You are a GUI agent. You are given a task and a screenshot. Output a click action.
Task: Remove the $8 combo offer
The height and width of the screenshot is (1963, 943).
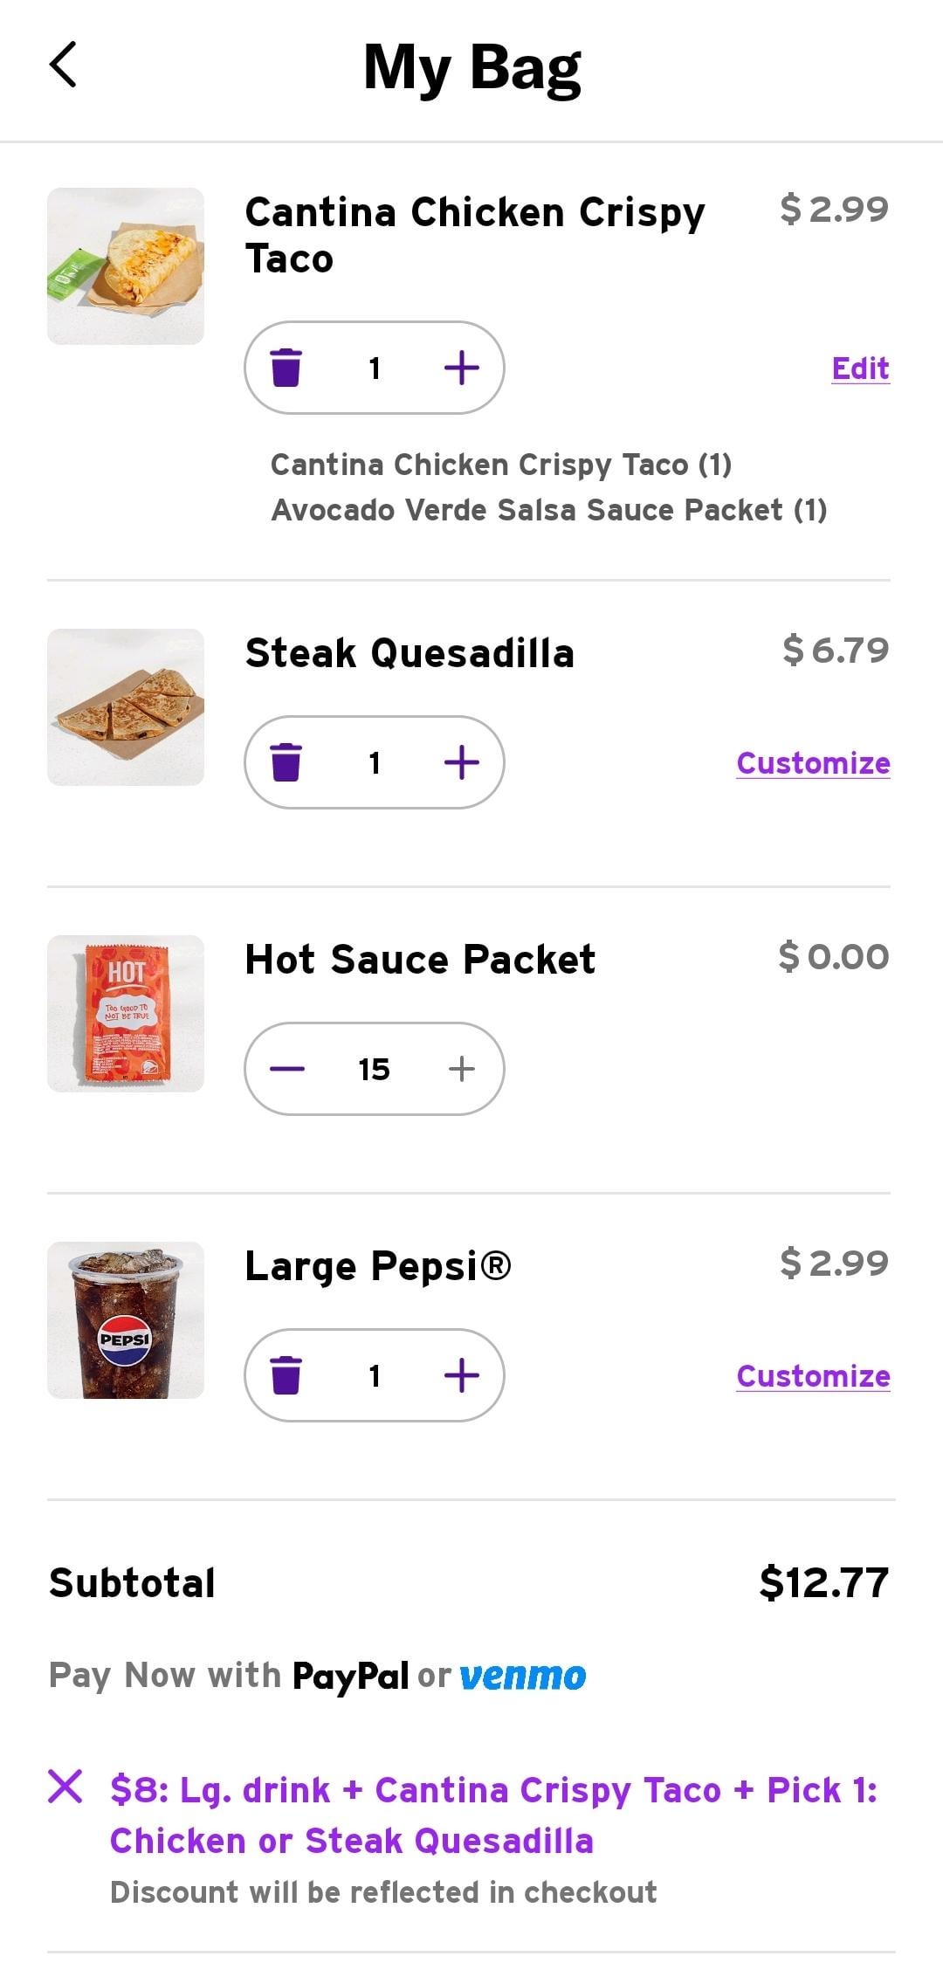(65, 1787)
